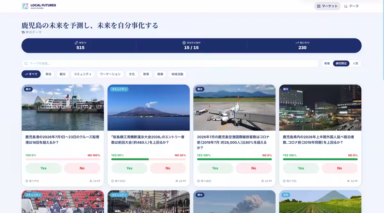The height and width of the screenshot is (213, 384).
Task: Open the cruise ship ferry photo card
Action: [63, 107]
